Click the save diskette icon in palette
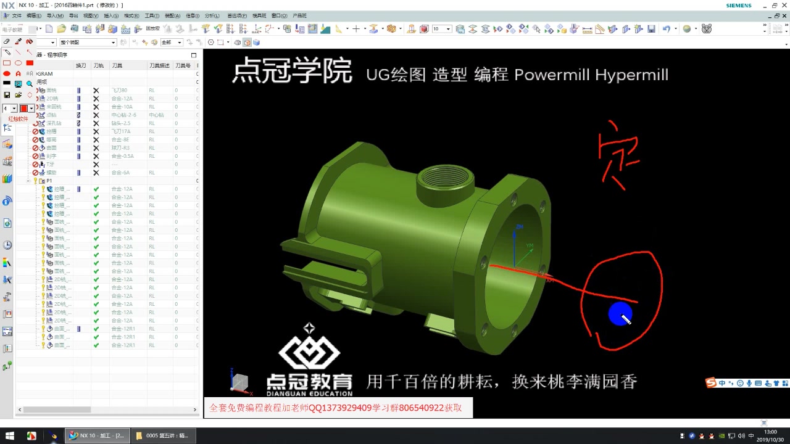 7,95
